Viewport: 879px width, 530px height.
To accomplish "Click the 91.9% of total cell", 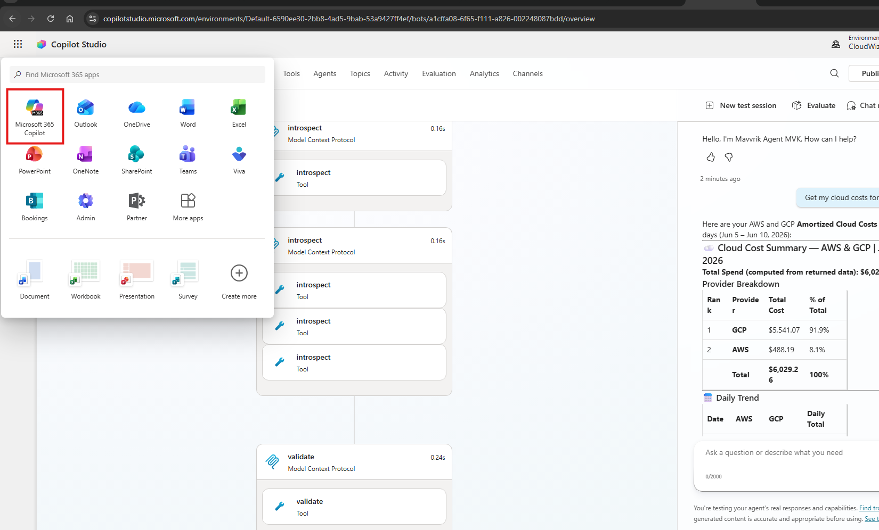I will 819,330.
